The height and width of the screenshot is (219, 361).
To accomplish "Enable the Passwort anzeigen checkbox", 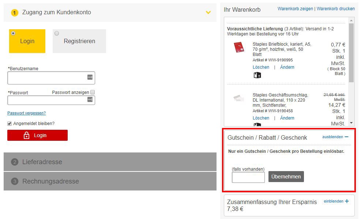I will [93, 92].
